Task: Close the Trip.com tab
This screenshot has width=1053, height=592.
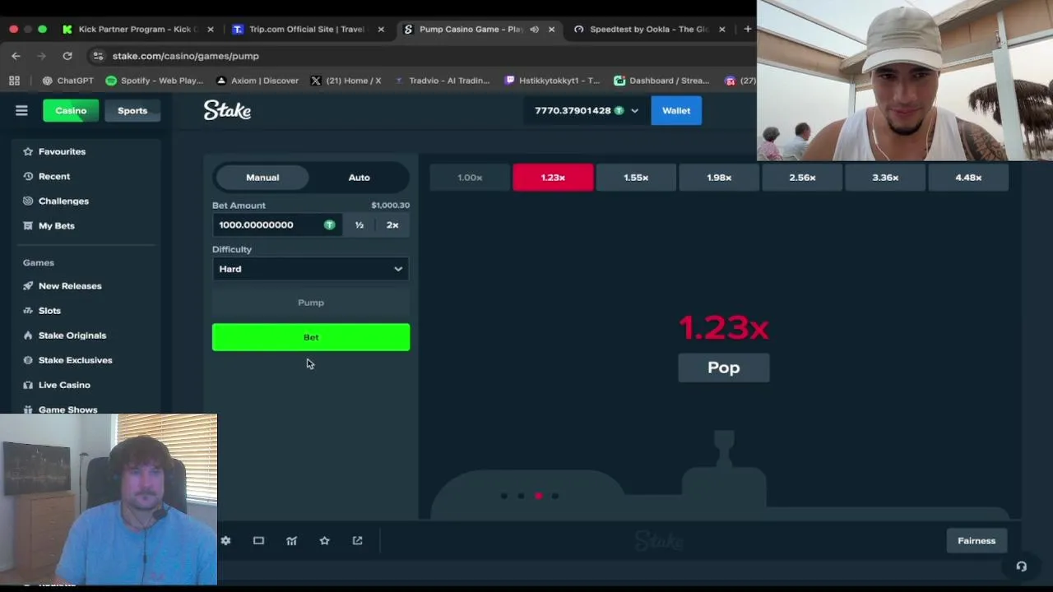Action: coord(381,29)
